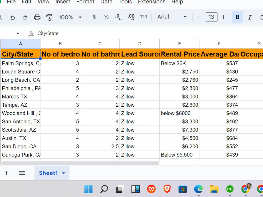The height and width of the screenshot is (197, 263).
Task: Click the Below $5,500 cell
Action: coord(179,155)
